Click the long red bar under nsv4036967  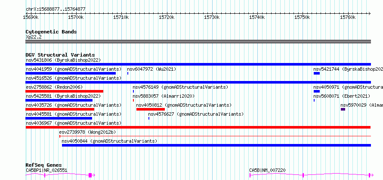click(198, 127)
